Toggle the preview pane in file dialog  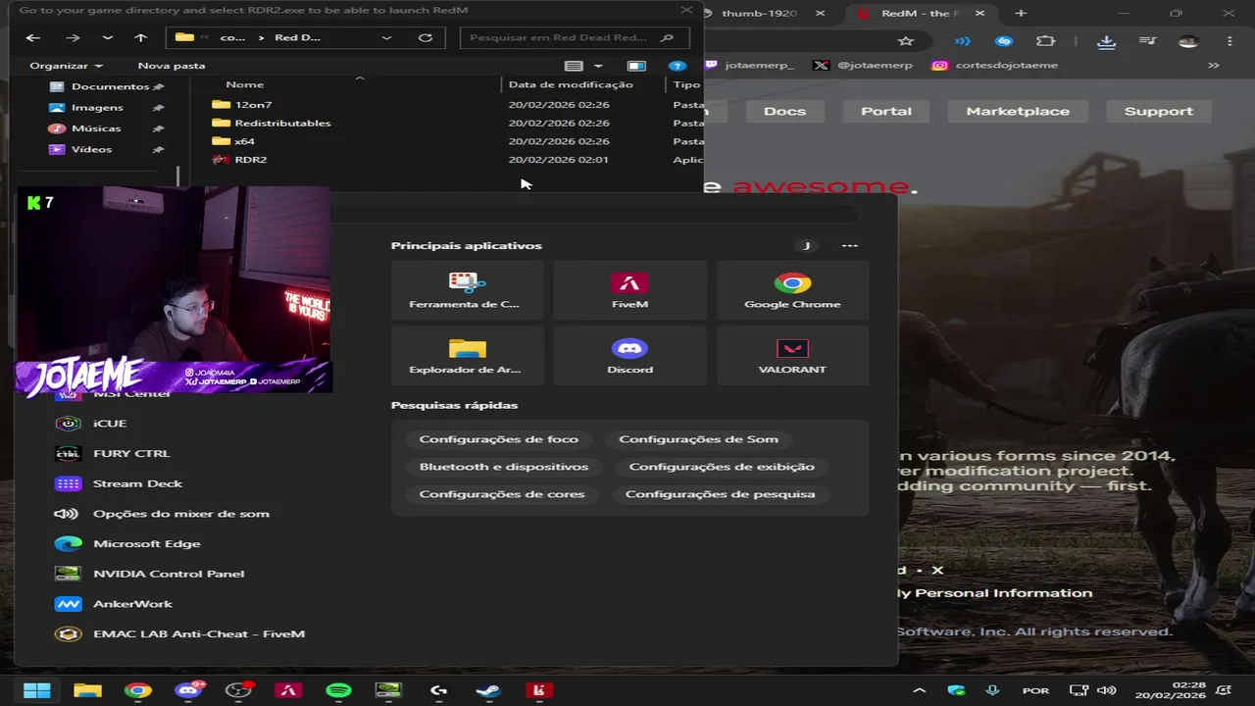636,66
